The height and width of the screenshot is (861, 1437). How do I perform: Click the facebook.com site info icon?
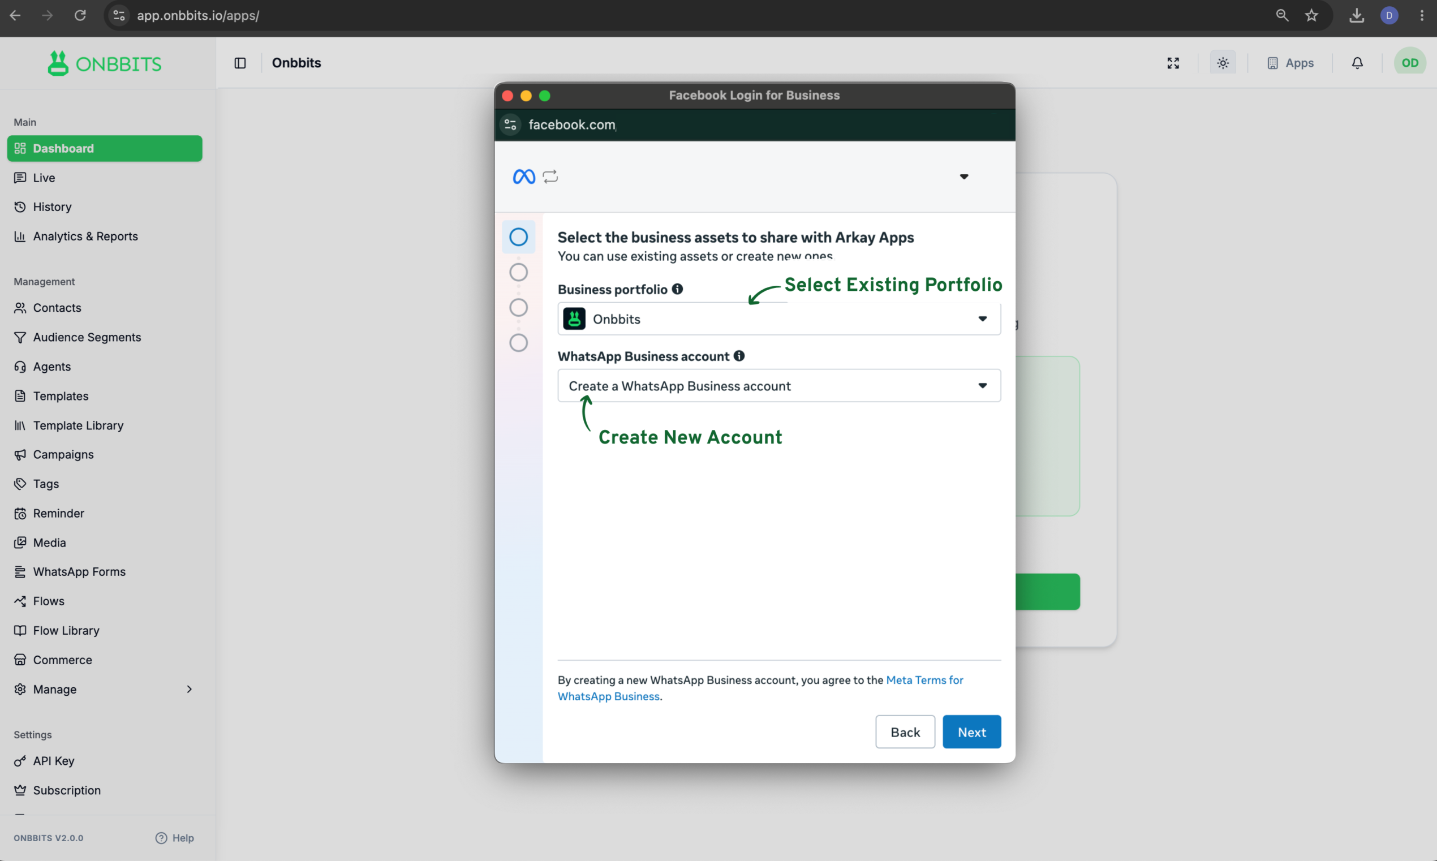510,125
